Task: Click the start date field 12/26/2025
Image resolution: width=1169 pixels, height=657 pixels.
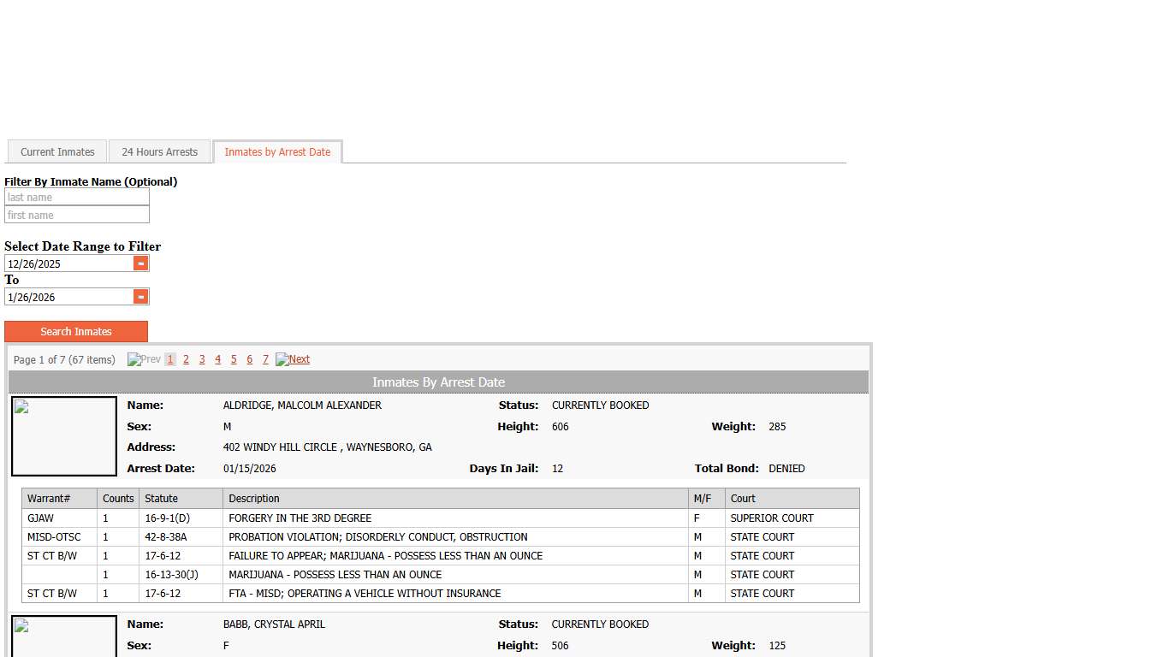Action: pyautogui.click(x=68, y=263)
